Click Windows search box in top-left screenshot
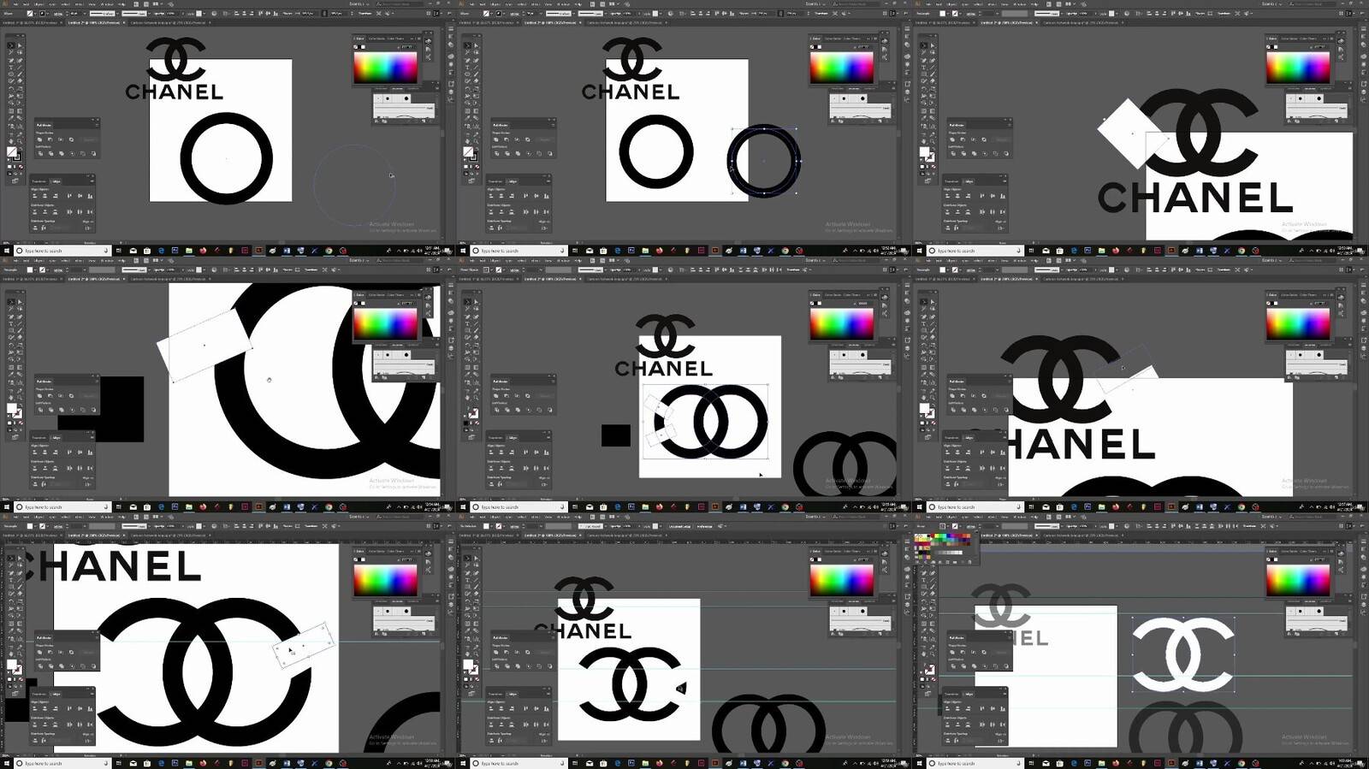Viewport: 1369px width, 769px height. tap(62, 251)
